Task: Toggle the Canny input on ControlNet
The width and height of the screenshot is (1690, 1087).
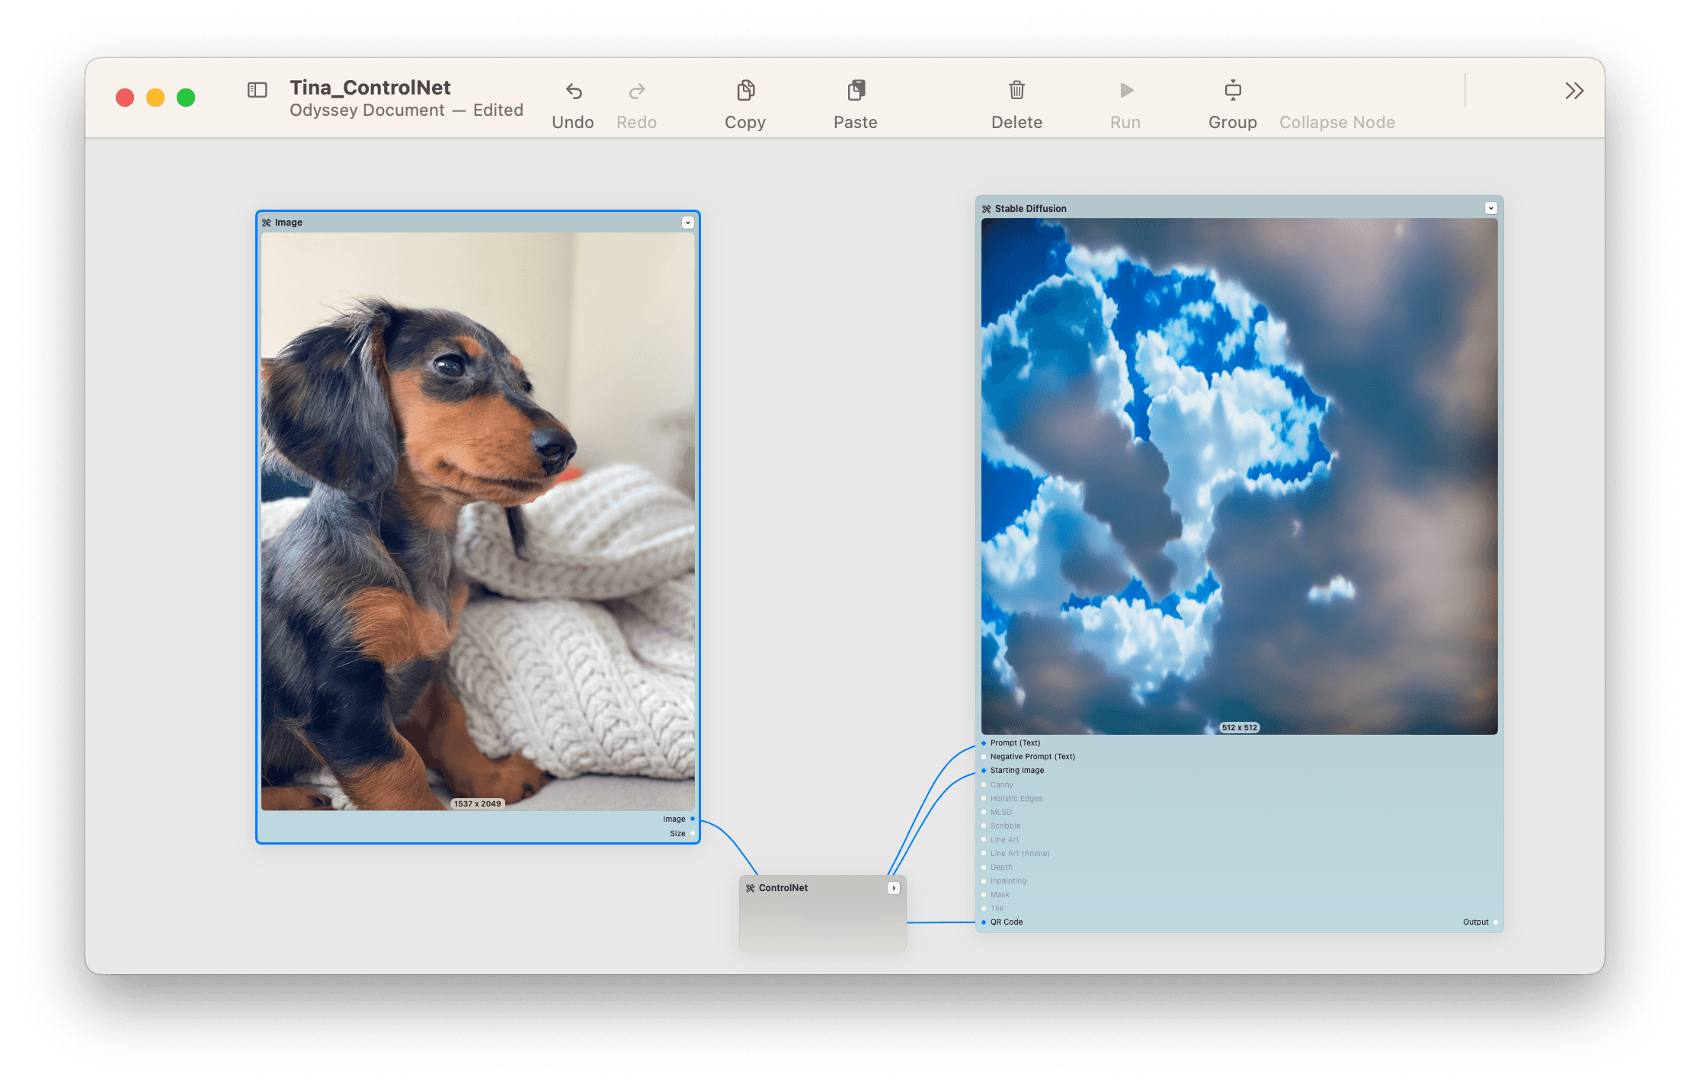Action: (984, 787)
